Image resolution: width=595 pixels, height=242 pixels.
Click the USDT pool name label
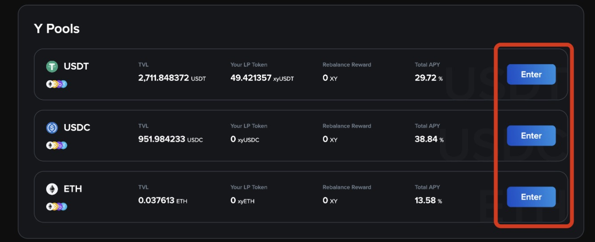76,66
